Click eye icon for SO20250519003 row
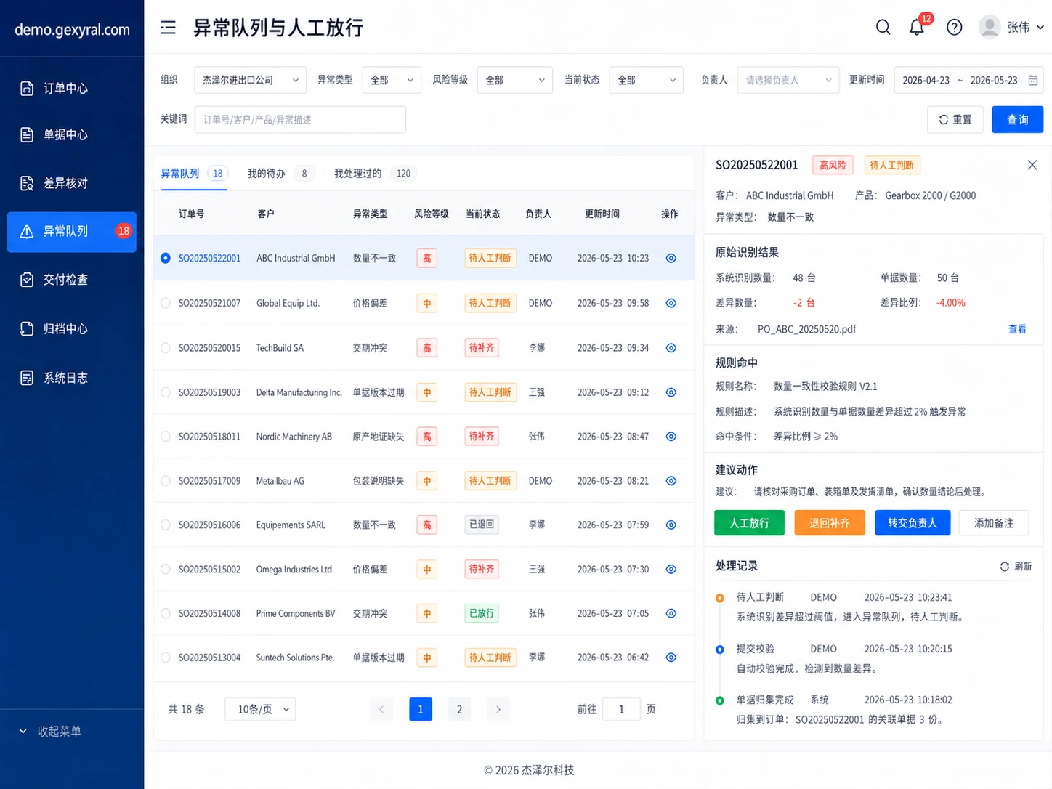1052x789 pixels. tap(671, 392)
